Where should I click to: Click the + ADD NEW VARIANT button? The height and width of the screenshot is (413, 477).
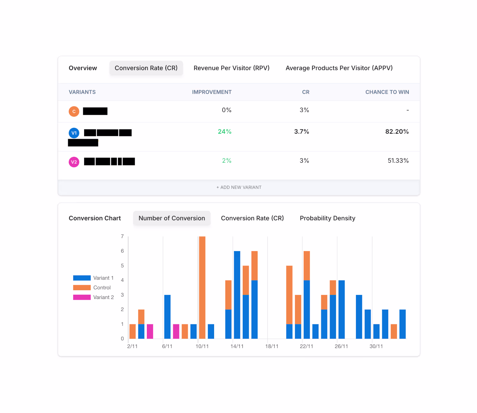coord(239,187)
